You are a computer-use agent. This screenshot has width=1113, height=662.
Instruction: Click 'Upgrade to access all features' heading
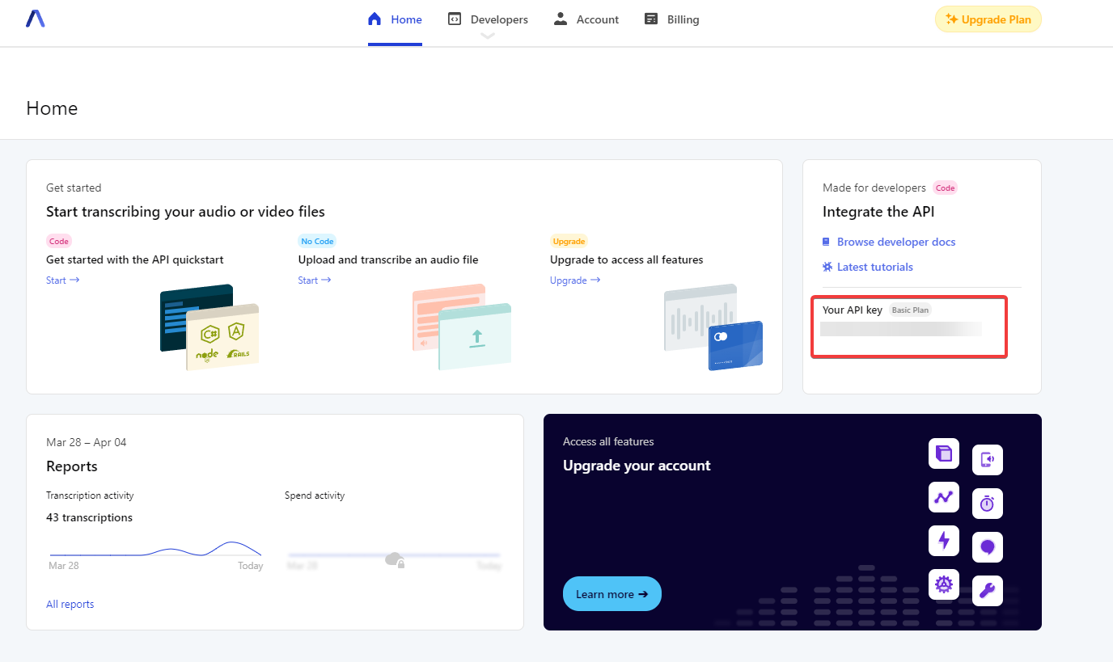point(627,259)
